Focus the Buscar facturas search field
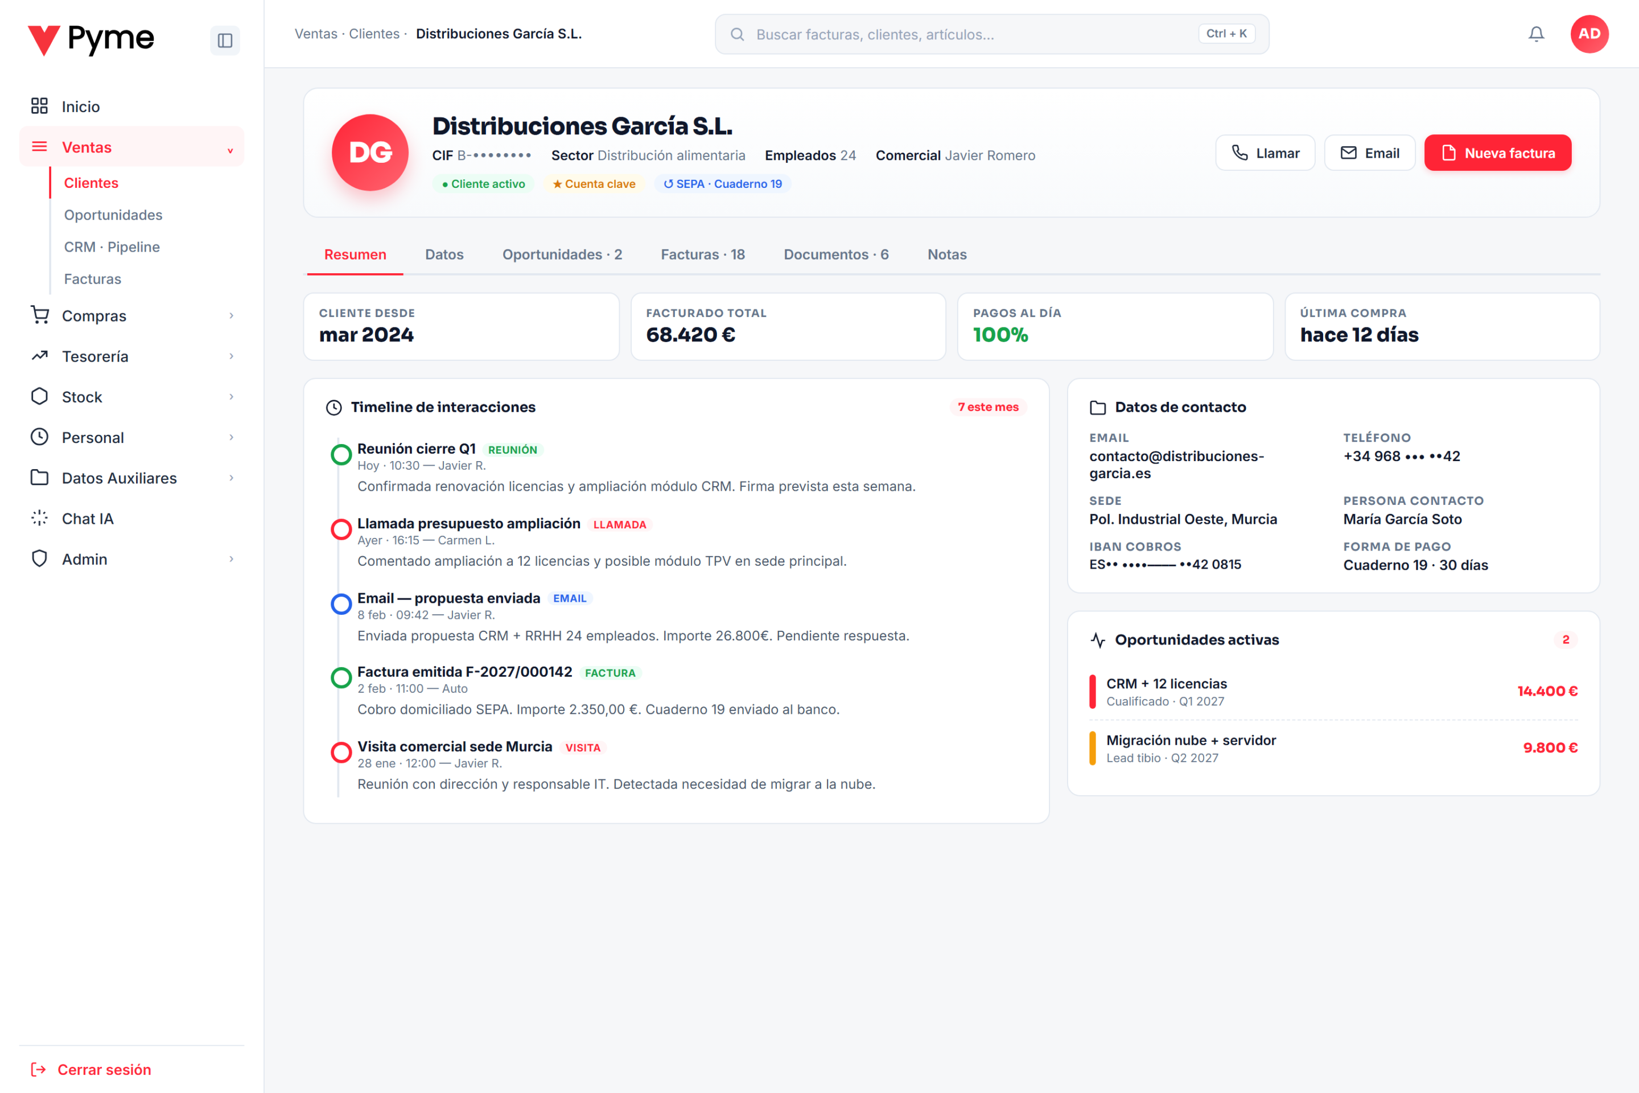This screenshot has height=1093, width=1639. coord(991,34)
